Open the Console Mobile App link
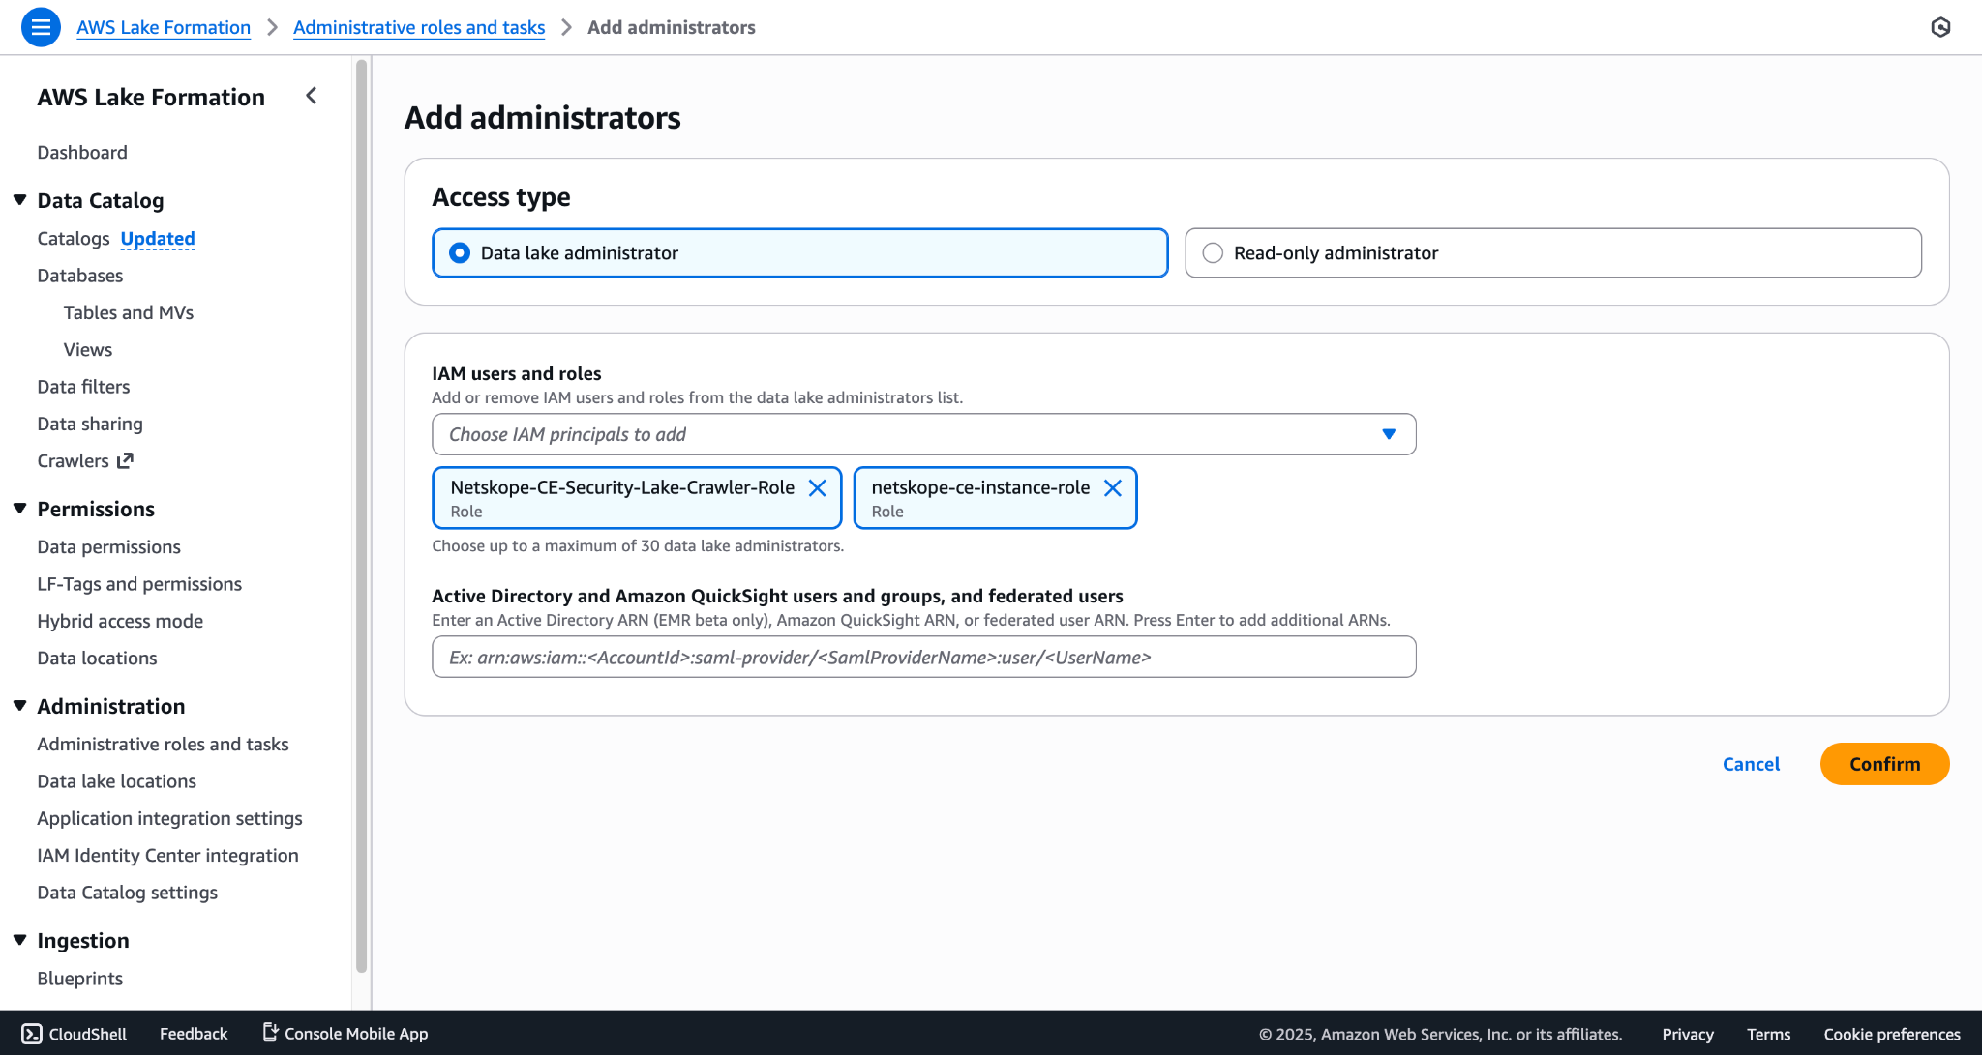Viewport: 1982px width, 1055px height. point(345,1034)
